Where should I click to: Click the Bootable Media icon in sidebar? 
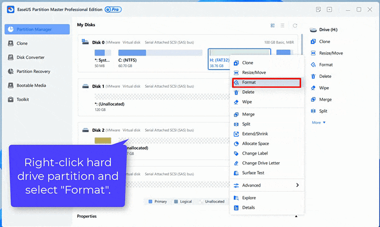pos(11,85)
